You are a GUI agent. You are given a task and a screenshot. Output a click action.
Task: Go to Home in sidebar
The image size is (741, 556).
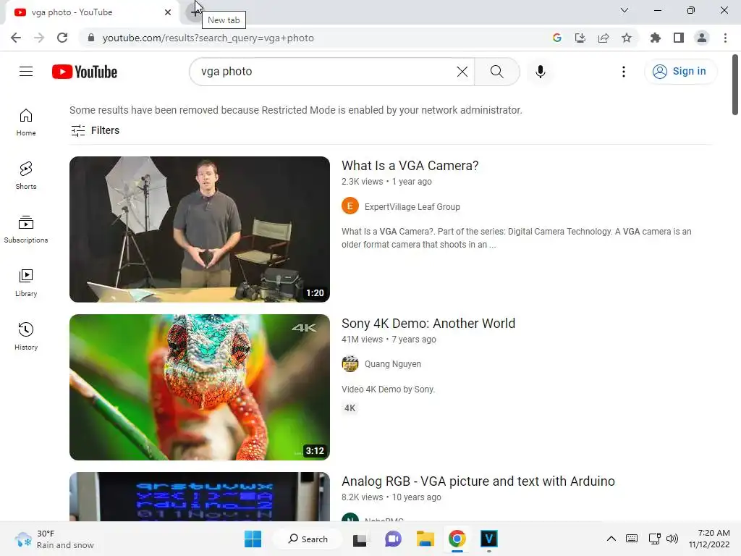click(26, 122)
